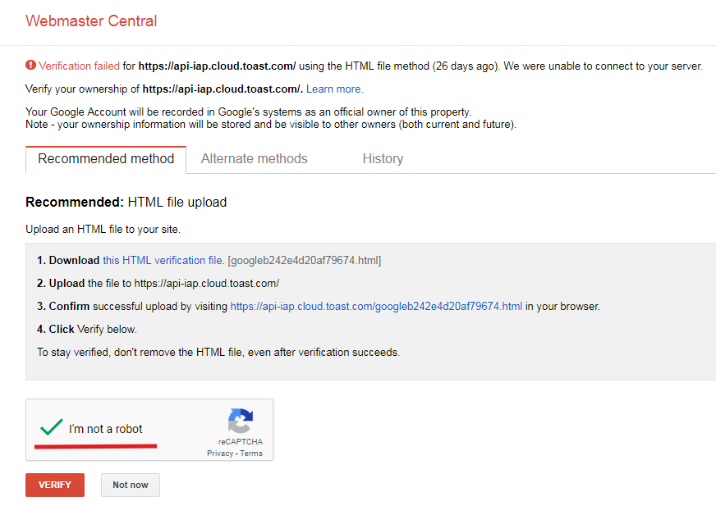The height and width of the screenshot is (506, 716).
Task: Click the 'Note - your ownership information' sentence
Action: pos(271,124)
